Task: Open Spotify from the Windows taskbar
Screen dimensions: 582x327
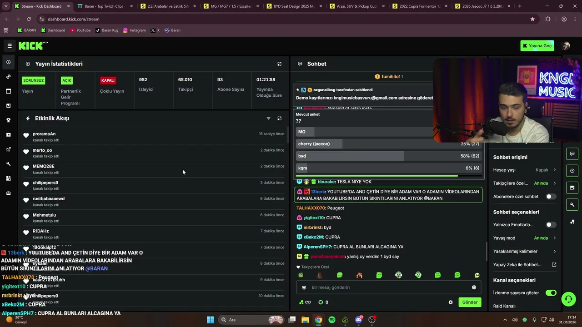Action: tap(332, 320)
